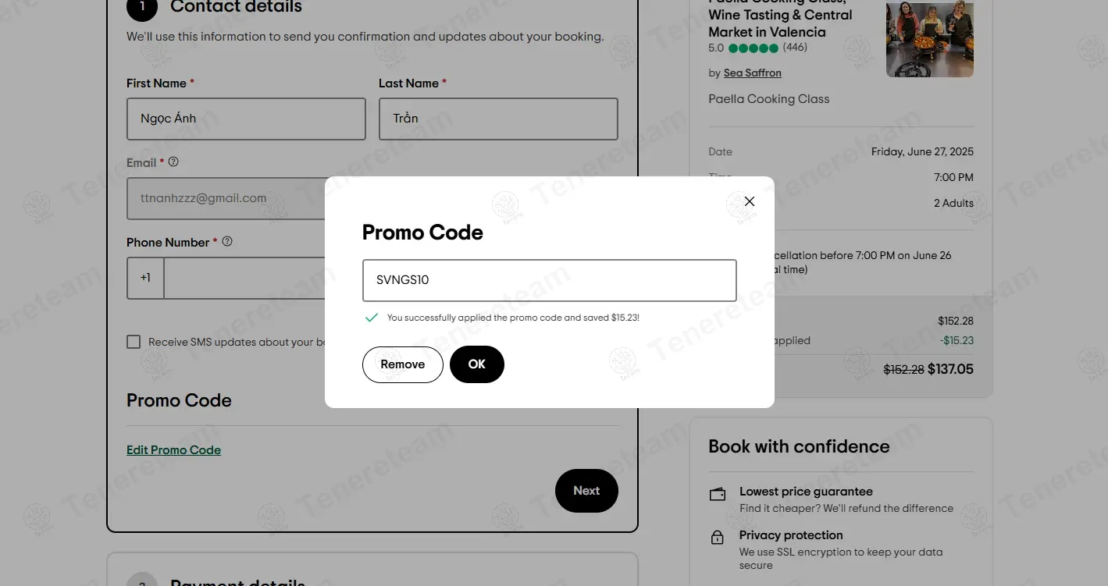Image resolution: width=1108 pixels, height=586 pixels.
Task: Open the Edit Promo Code link
Action: point(173,450)
